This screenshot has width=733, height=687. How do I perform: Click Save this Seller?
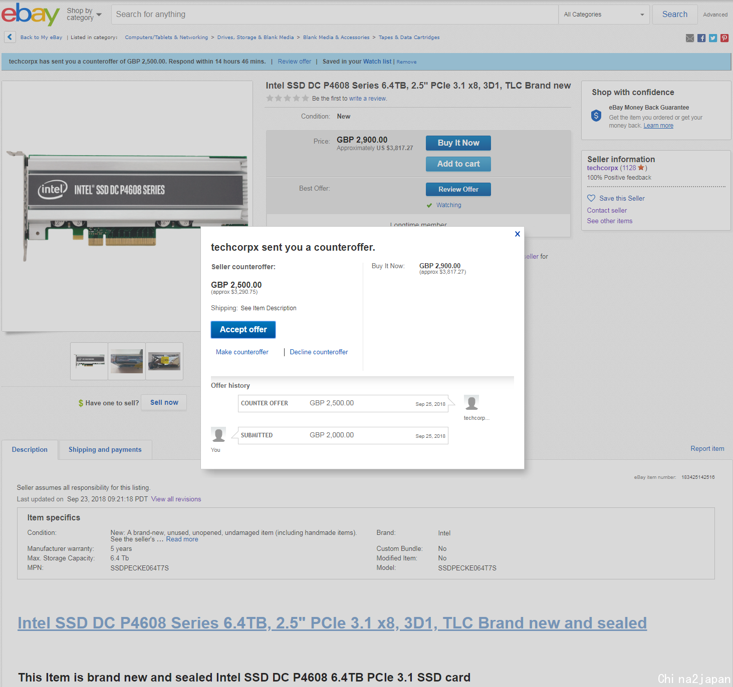(x=622, y=198)
